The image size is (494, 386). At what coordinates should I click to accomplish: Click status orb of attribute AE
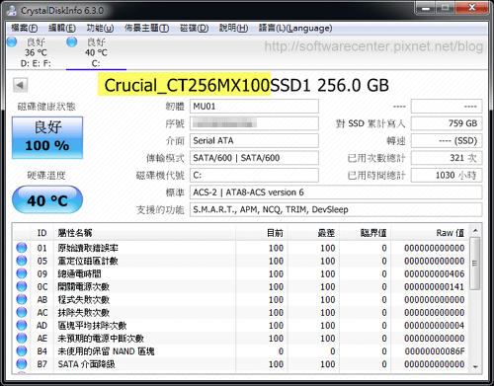click(x=22, y=338)
